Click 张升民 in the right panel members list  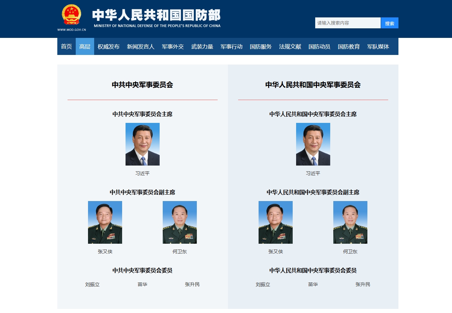tap(363, 284)
